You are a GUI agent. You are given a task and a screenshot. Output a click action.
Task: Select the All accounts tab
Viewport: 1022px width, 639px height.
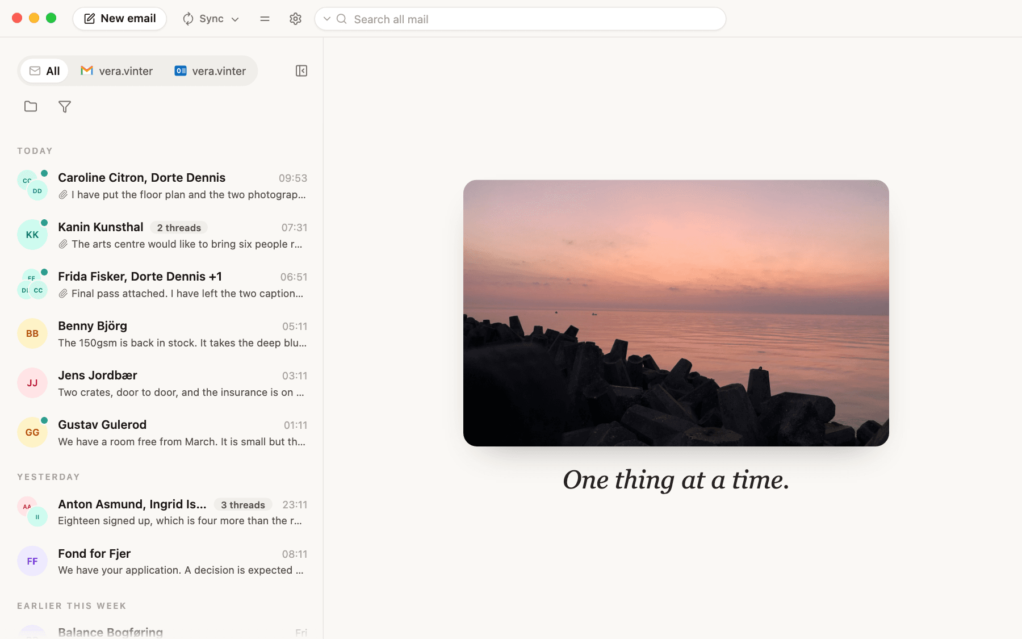point(44,71)
